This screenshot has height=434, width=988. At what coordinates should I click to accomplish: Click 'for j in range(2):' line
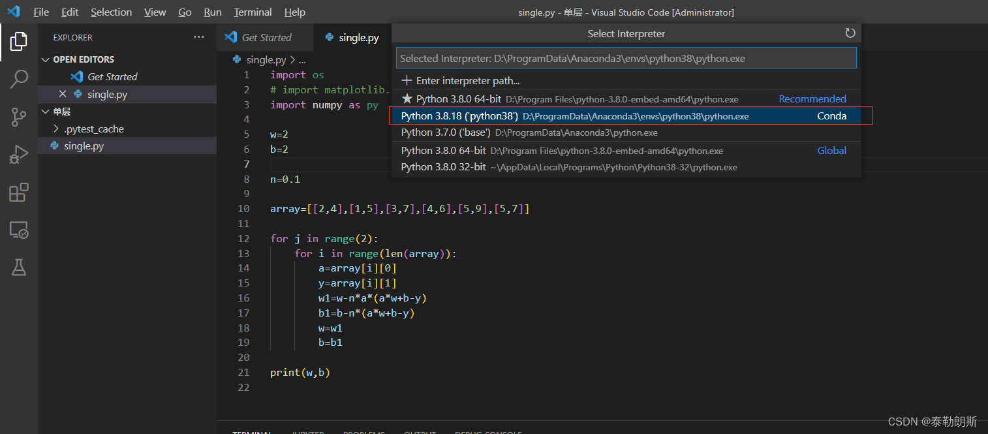point(324,239)
